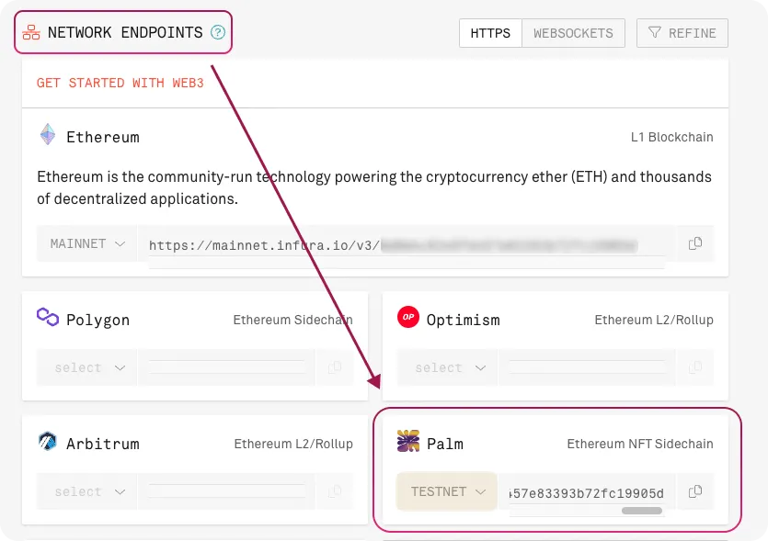
Task: Click the Polygon logo icon
Action: point(48,318)
